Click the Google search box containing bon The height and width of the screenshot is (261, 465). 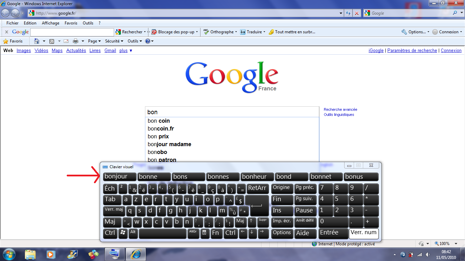232,112
